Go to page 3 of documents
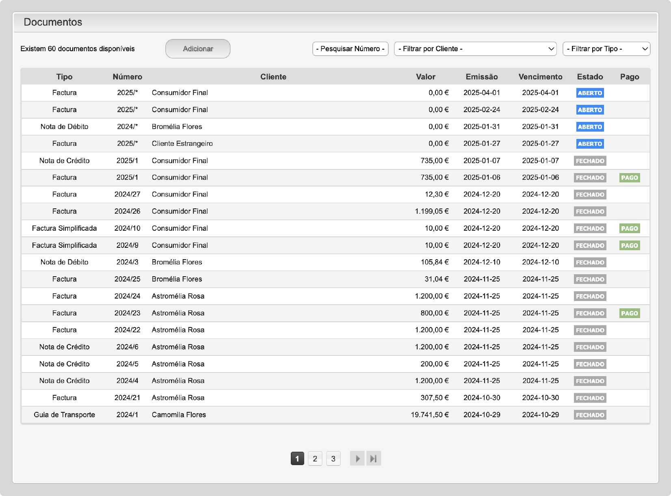 333,459
